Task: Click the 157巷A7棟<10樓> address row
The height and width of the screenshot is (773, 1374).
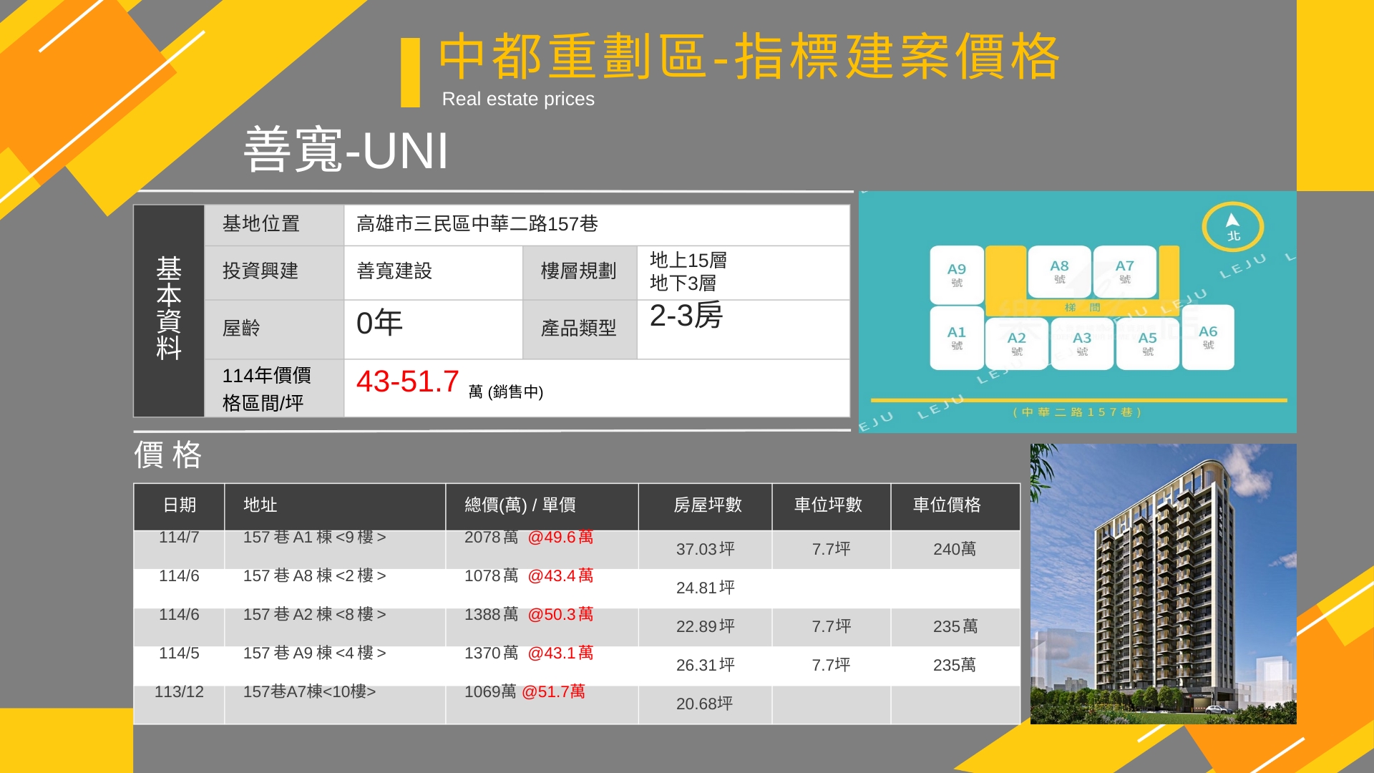Action: [x=309, y=692]
